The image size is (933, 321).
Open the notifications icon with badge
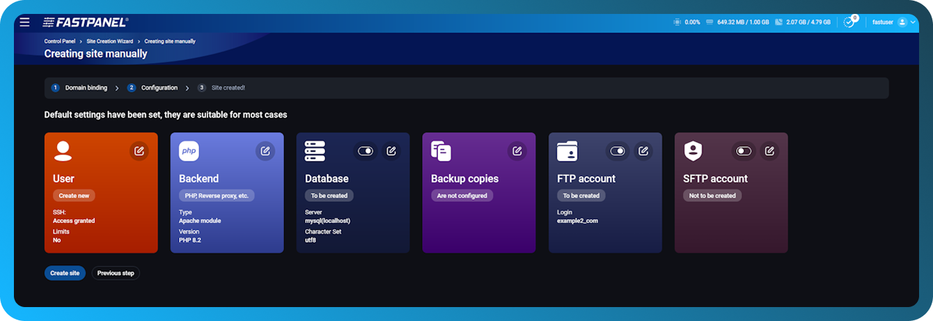pos(849,22)
